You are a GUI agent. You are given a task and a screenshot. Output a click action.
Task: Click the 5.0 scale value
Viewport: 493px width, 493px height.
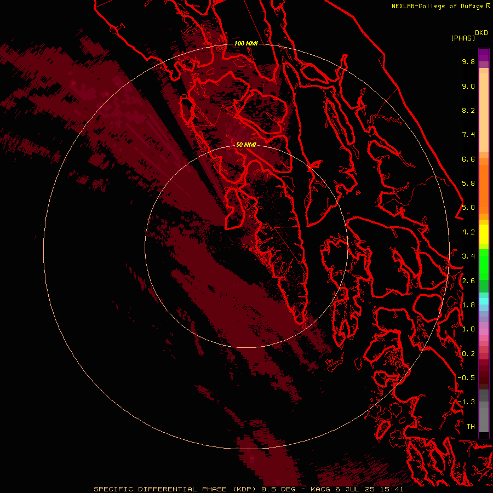click(x=468, y=208)
